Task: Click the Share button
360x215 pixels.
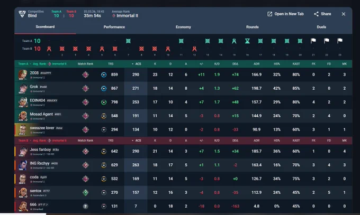Action: [x=322, y=14]
